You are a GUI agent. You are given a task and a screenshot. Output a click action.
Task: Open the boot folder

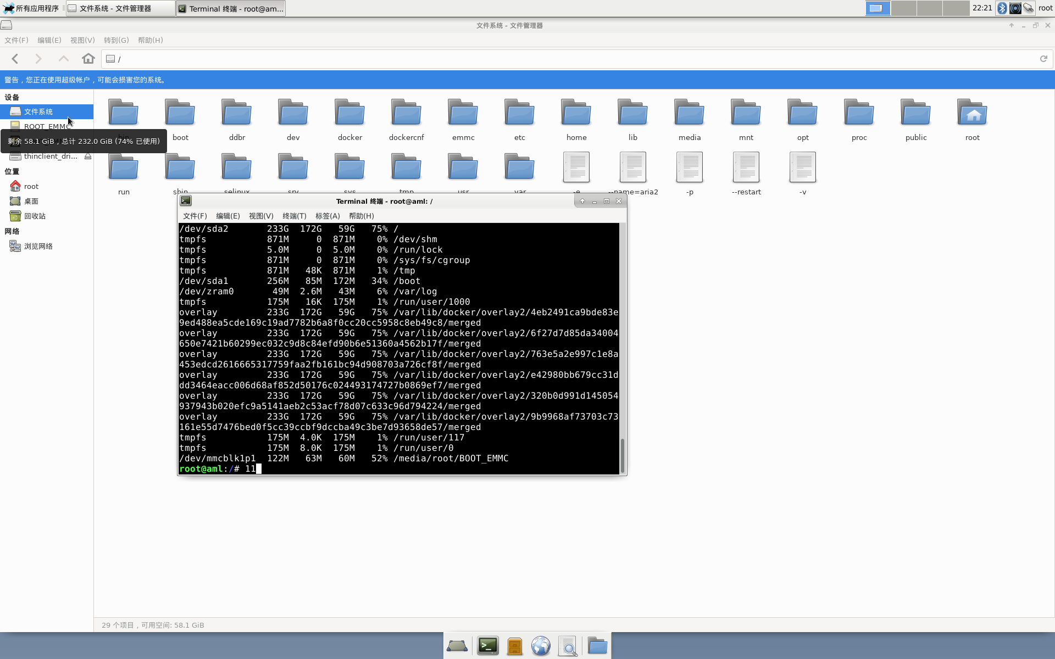pyautogui.click(x=180, y=120)
